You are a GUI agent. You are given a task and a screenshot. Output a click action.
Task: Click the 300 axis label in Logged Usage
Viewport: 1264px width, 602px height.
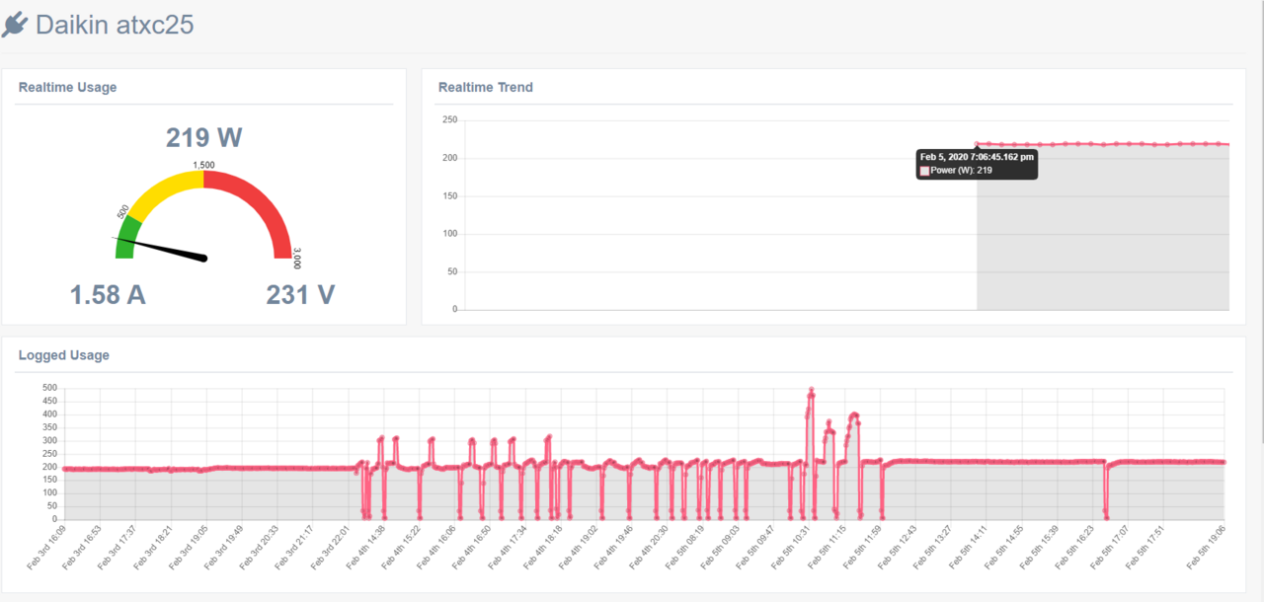[x=50, y=440]
